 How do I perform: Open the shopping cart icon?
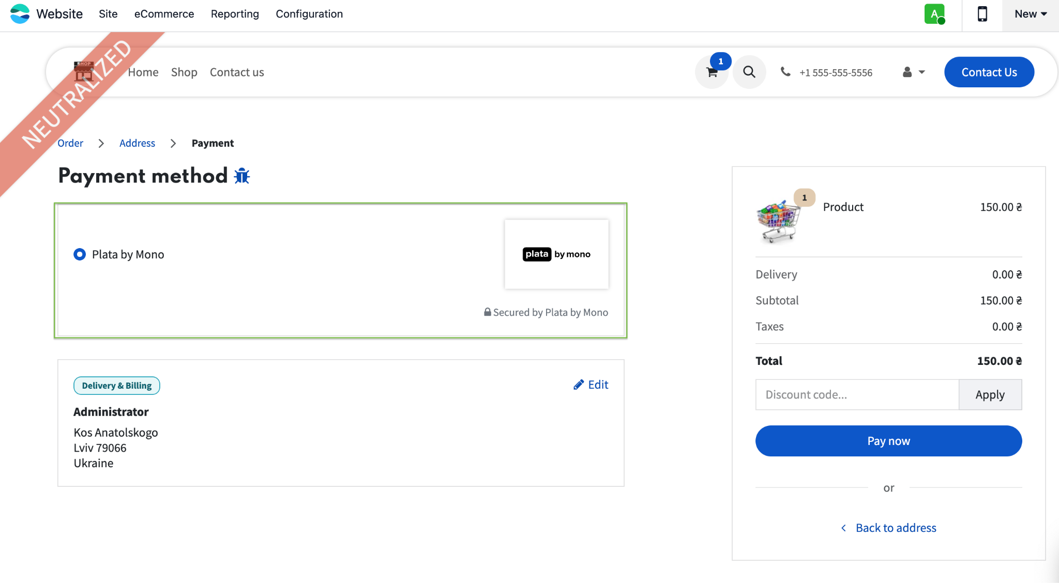(x=712, y=72)
